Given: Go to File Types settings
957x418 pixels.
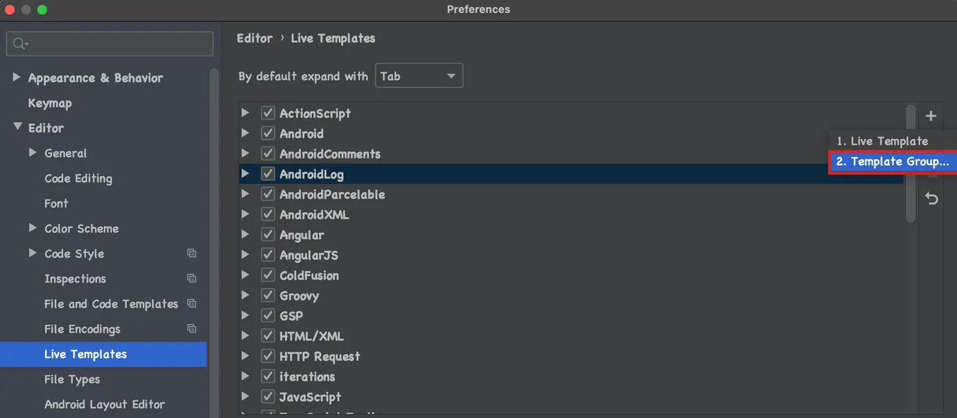Looking at the screenshot, I should click(72, 380).
